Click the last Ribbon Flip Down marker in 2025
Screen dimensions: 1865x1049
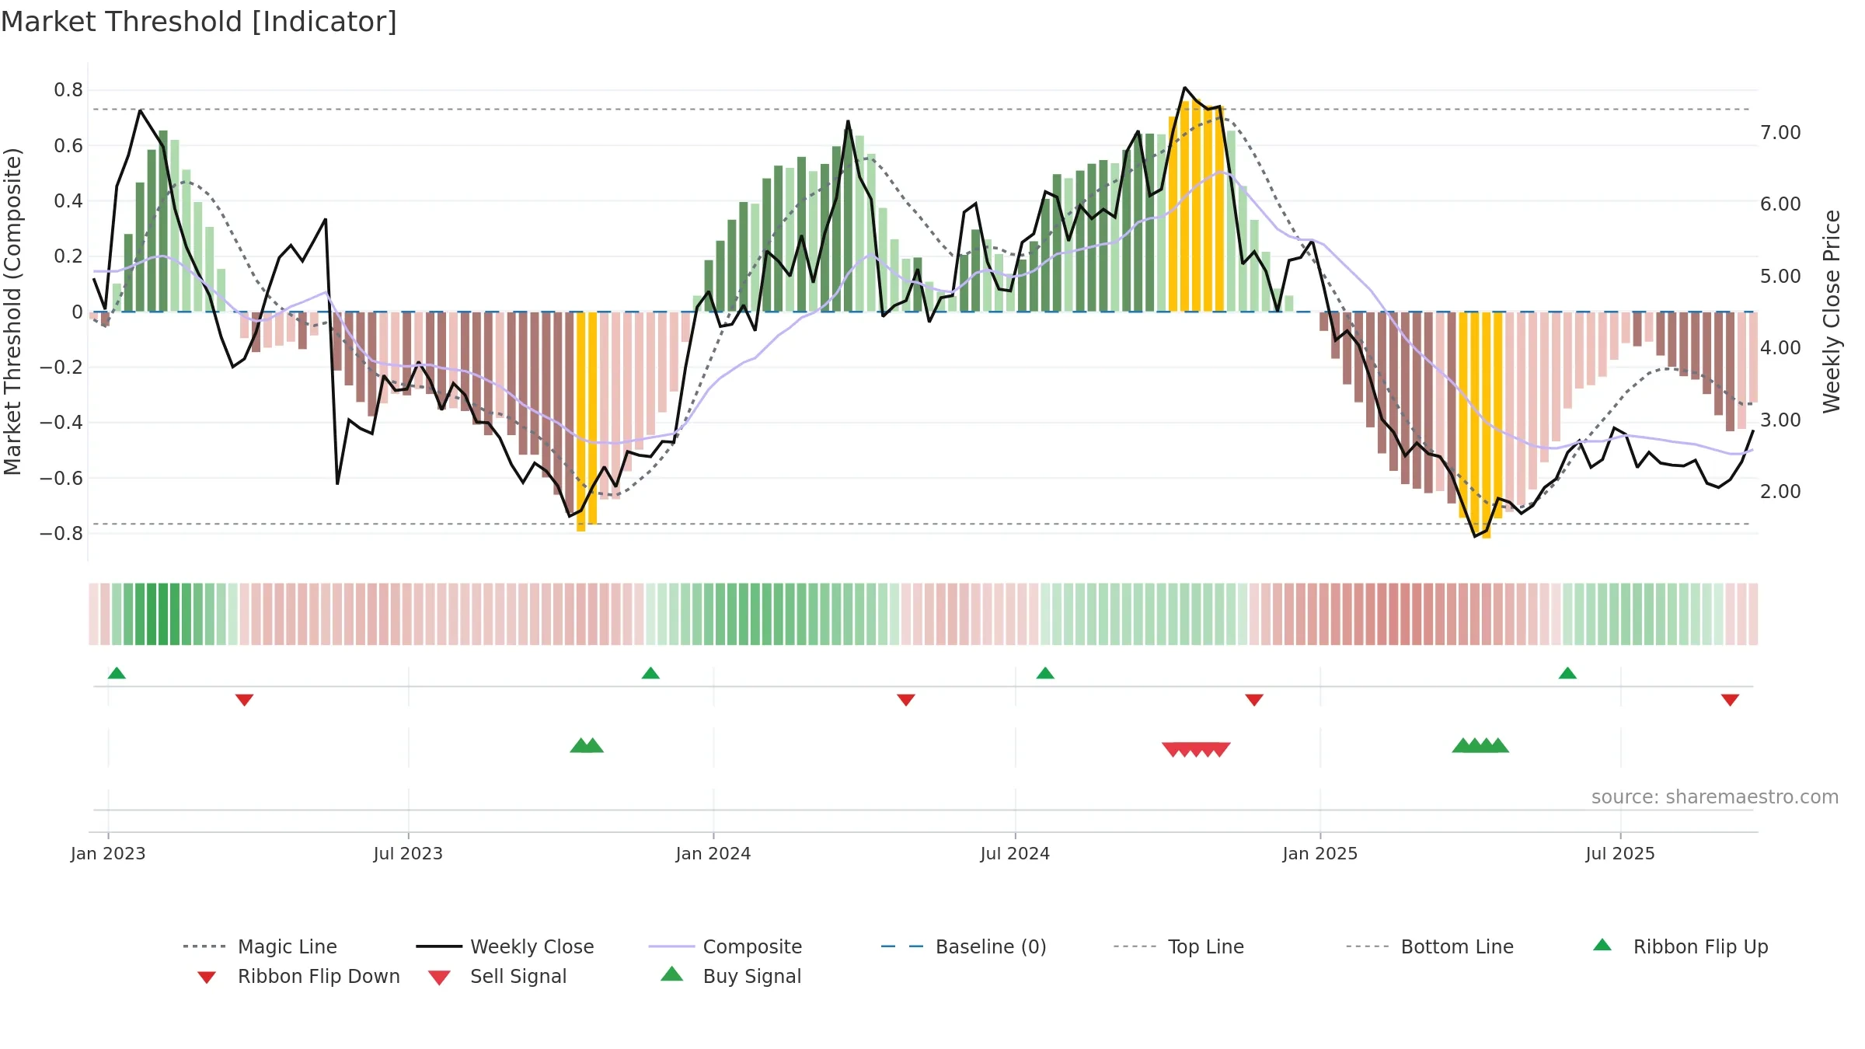click(x=1730, y=700)
